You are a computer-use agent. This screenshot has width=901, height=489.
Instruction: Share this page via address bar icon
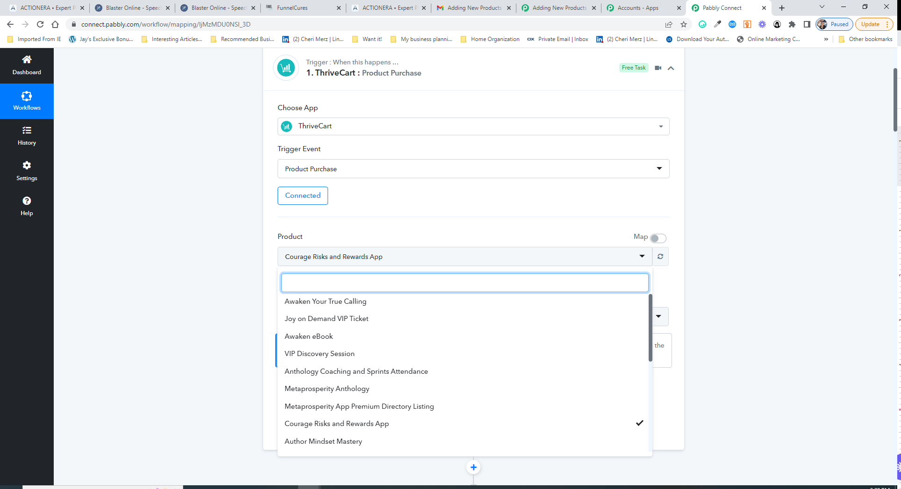coord(669,24)
